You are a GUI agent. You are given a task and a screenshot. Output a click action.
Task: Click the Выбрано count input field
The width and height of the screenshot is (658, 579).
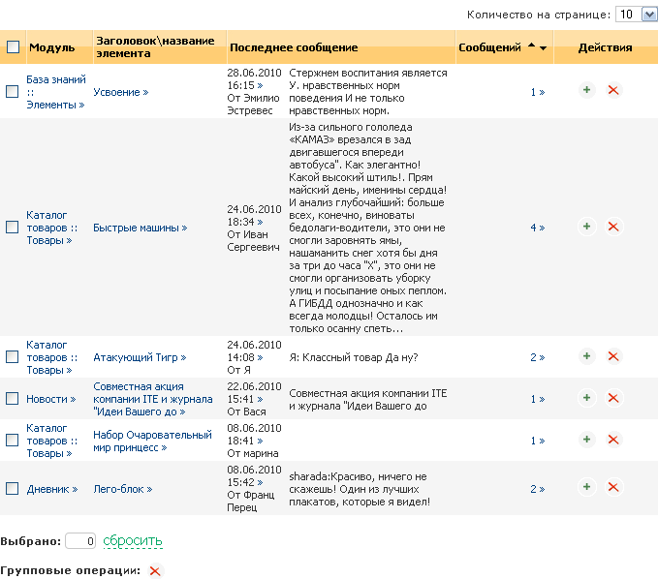coord(80,541)
